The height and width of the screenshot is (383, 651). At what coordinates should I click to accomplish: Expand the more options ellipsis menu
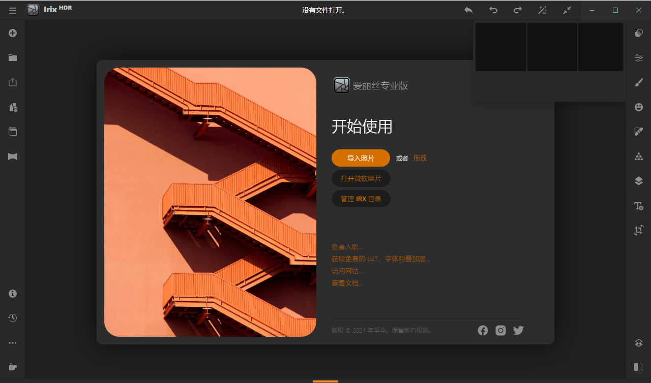(13, 342)
